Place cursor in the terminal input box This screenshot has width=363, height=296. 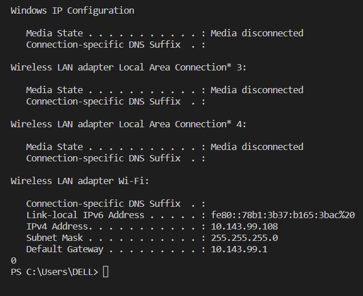(105, 272)
